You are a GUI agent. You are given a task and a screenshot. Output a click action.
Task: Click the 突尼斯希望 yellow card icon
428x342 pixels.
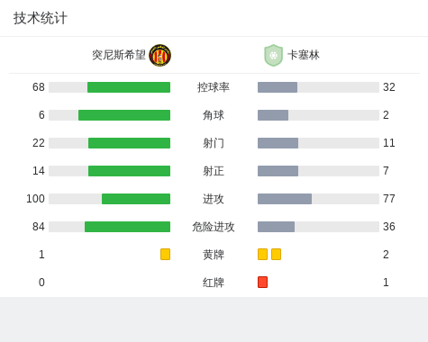[x=165, y=254]
